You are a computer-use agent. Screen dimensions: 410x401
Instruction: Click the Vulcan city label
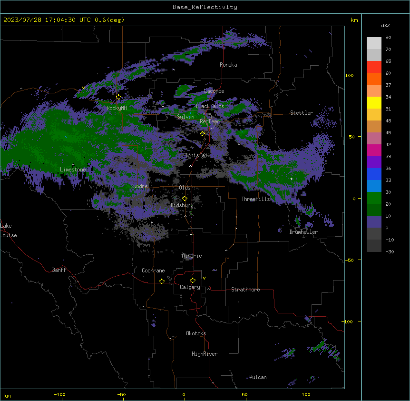pos(258,377)
